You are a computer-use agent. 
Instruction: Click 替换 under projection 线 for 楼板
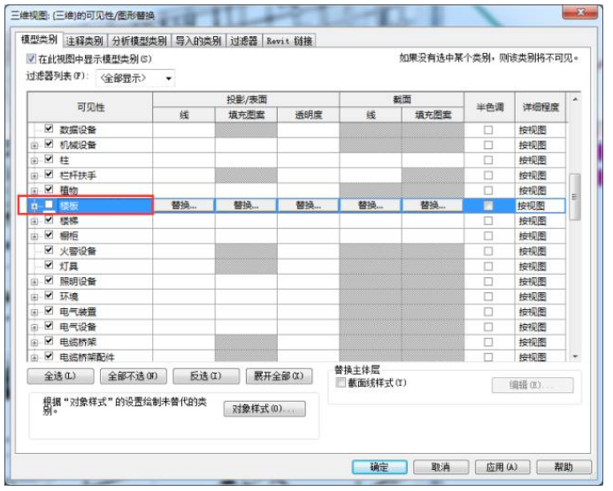[x=184, y=205]
